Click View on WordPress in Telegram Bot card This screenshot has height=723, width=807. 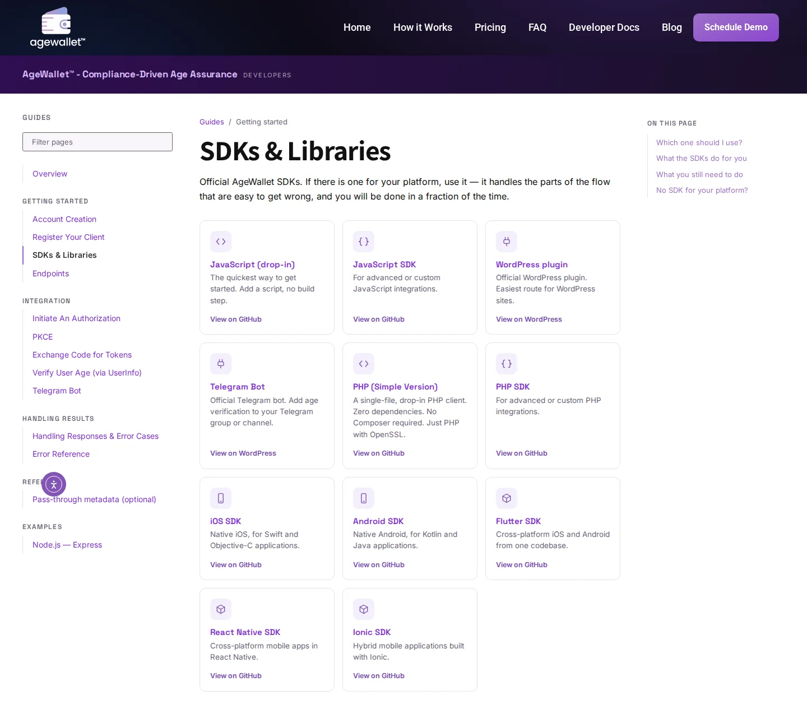(243, 453)
